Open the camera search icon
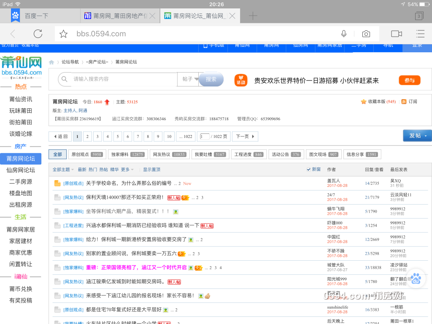The image size is (432, 324). [x=366, y=34]
